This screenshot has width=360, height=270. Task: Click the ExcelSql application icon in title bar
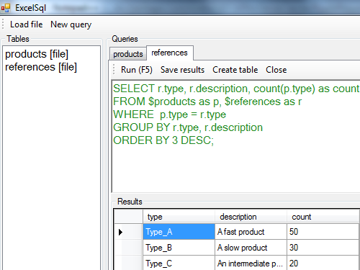click(6, 8)
